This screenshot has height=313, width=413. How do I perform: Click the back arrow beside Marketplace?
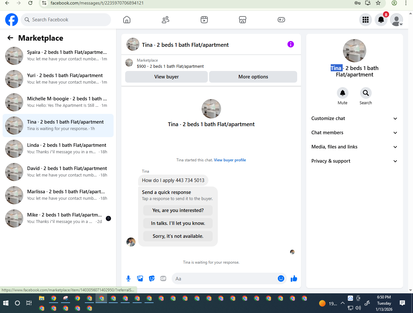pos(10,38)
